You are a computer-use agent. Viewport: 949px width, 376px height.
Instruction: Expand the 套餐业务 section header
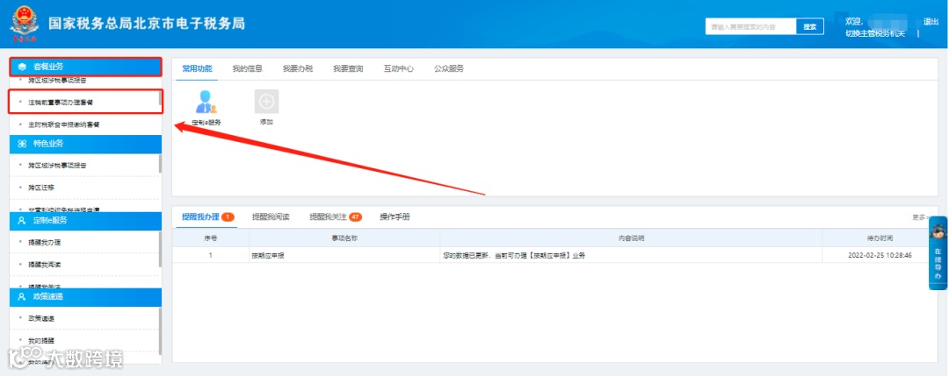pos(85,67)
